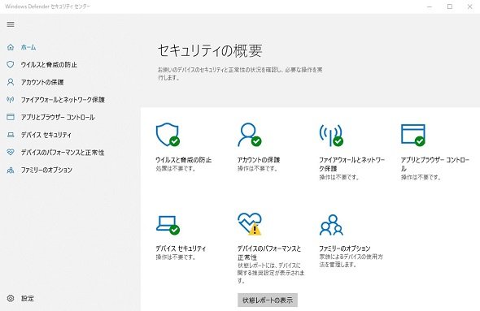Open the アプリとブラウザー コントロール window tile icon
This screenshot has width=480, height=311.
(413, 135)
